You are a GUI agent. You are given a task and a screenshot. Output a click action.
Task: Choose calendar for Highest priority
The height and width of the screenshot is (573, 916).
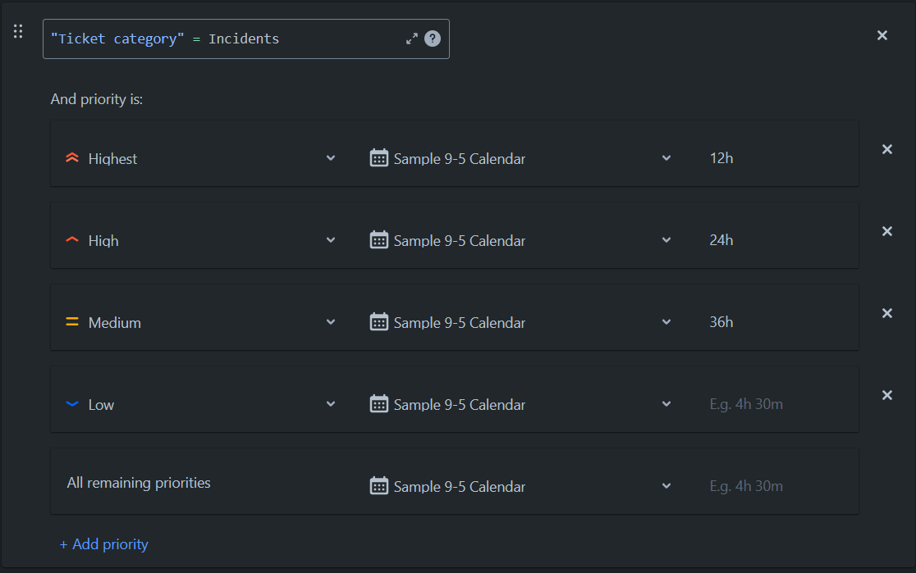(520, 158)
